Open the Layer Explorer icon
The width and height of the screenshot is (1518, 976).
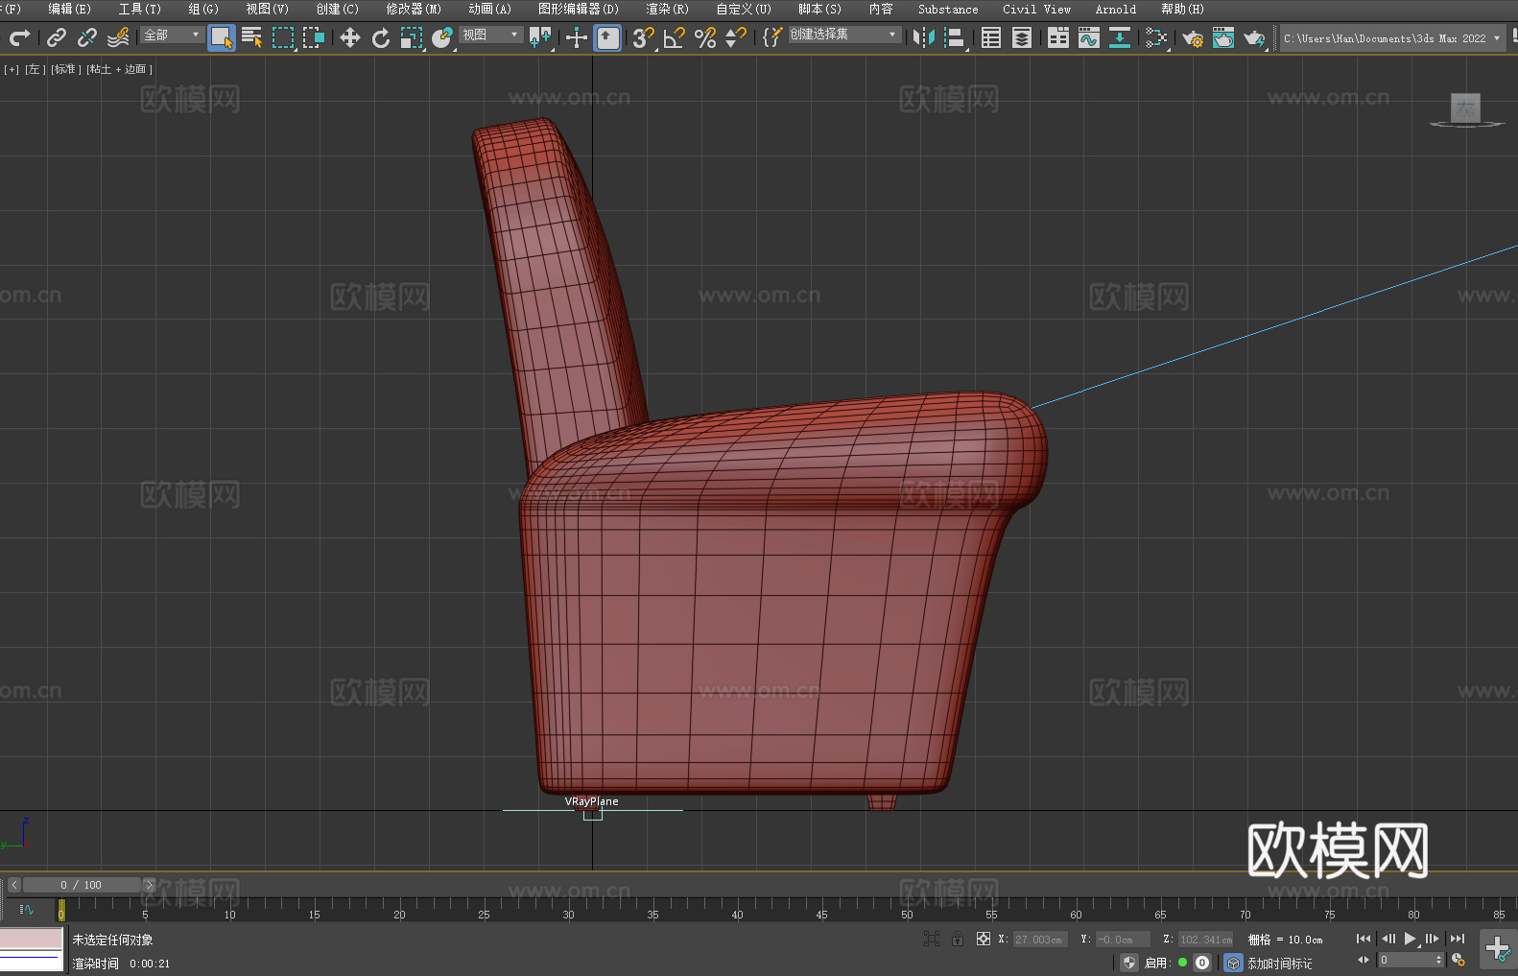tap(1022, 37)
